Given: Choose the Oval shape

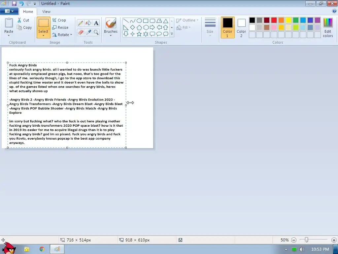Looking at the screenshot, I should [x=139, y=21].
